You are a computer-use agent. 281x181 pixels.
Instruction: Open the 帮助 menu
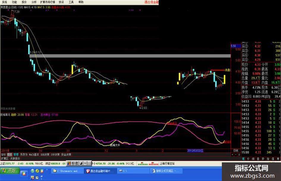point(81,2)
